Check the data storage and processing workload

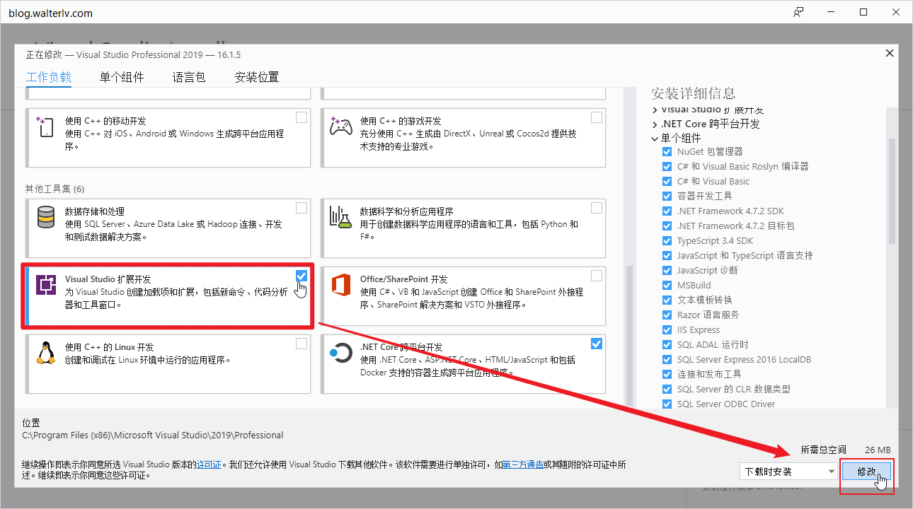coord(302,208)
